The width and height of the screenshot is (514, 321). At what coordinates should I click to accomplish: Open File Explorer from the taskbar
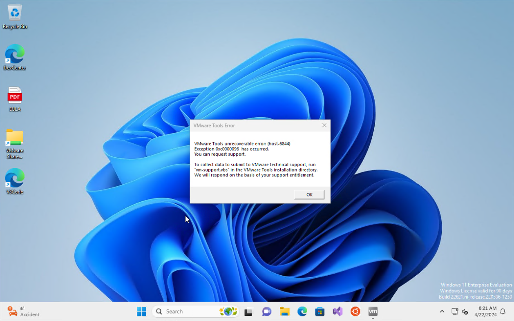tap(284, 312)
